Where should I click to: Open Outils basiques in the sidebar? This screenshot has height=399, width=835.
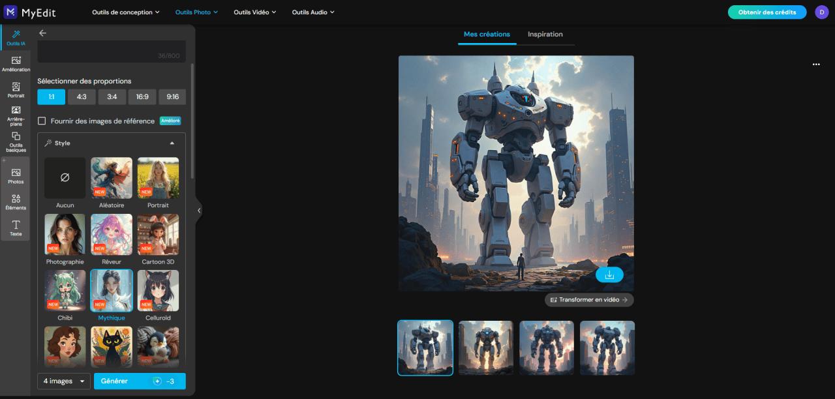pos(16,141)
